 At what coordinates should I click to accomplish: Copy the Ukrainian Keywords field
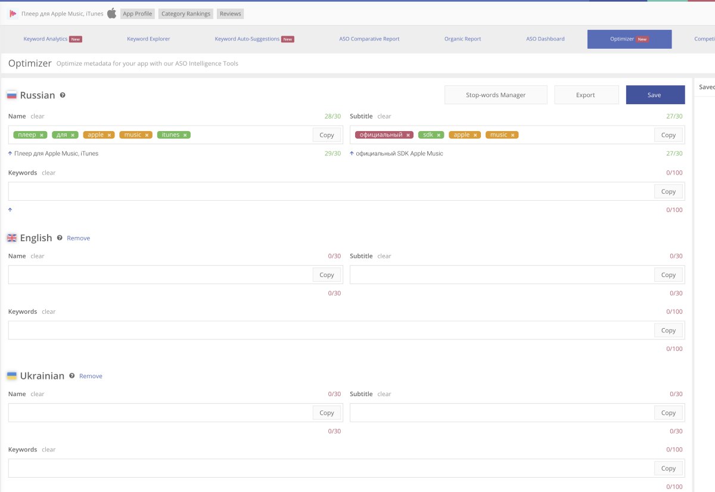click(669, 468)
